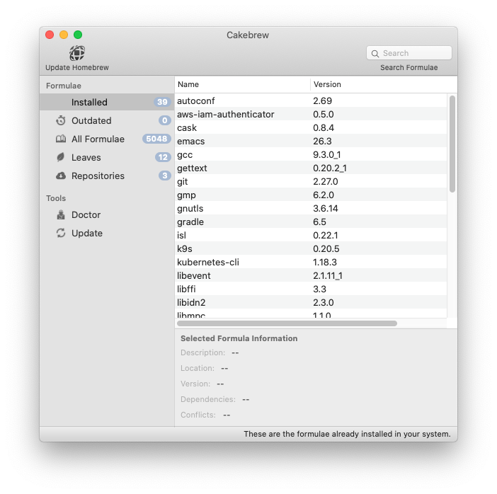Select the gnutls formula row

click(x=311, y=209)
